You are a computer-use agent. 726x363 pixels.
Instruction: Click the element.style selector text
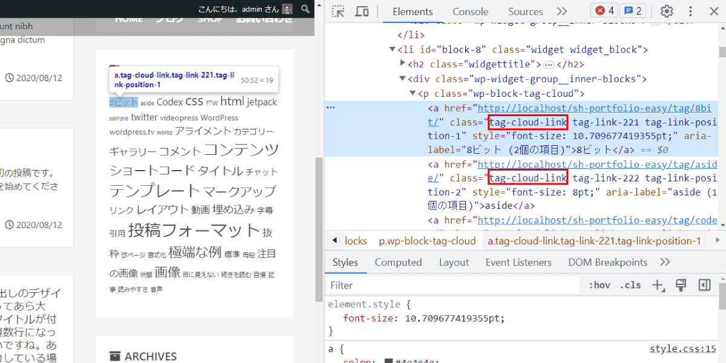point(363,304)
